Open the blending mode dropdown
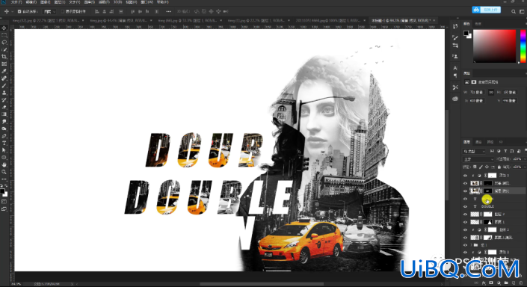Image resolution: width=527 pixels, height=287 pixels. point(478,159)
